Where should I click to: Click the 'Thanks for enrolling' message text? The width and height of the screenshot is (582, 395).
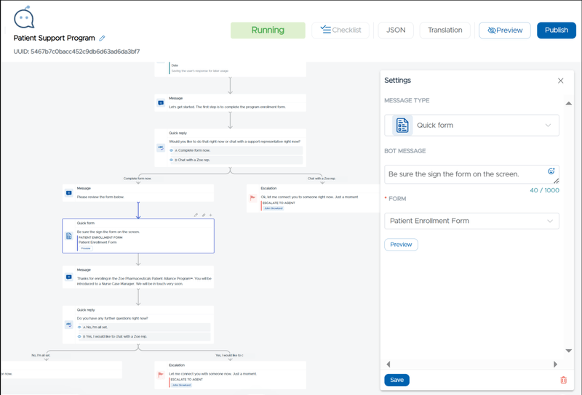coord(144,281)
